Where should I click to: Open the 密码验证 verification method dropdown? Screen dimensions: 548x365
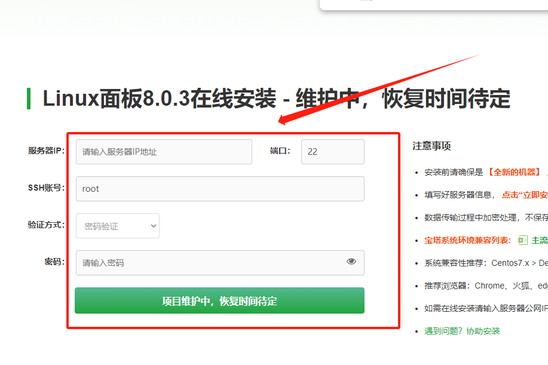click(x=118, y=226)
